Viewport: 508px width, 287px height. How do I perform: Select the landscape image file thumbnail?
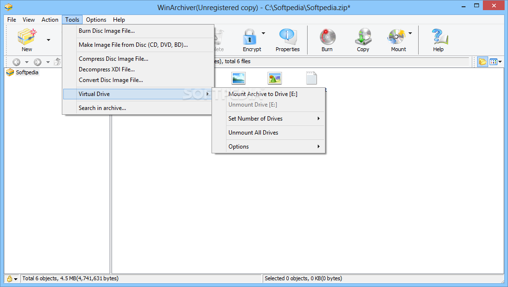tap(239, 78)
